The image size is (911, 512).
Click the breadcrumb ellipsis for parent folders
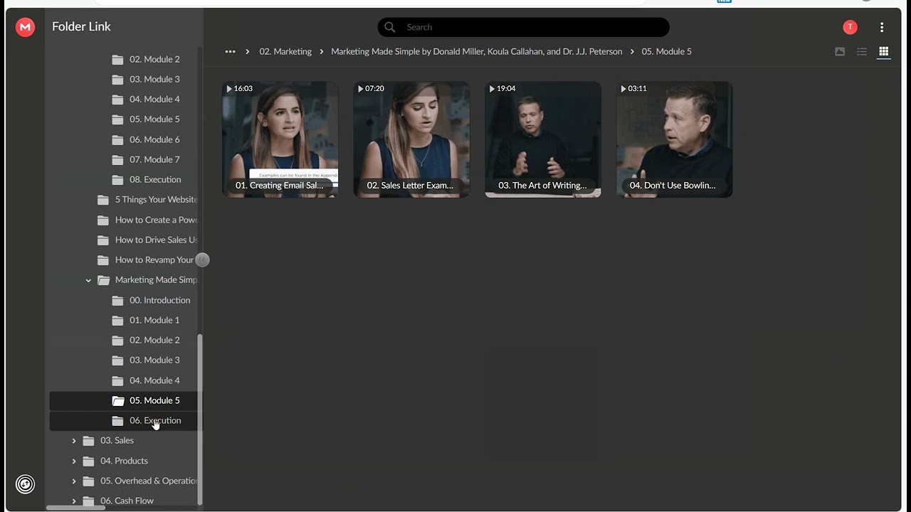(x=230, y=51)
